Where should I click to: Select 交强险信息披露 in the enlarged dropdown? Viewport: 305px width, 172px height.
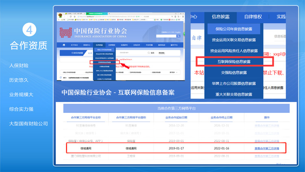(233, 72)
